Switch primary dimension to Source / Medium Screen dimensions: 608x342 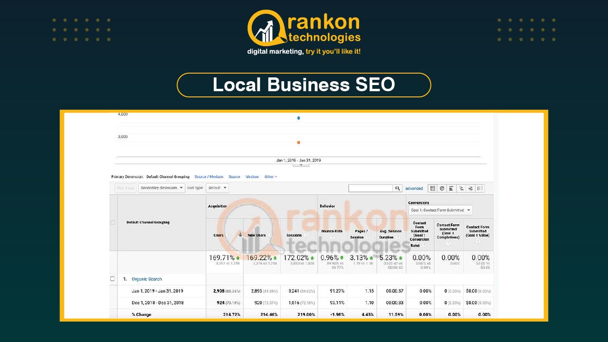[209, 177]
